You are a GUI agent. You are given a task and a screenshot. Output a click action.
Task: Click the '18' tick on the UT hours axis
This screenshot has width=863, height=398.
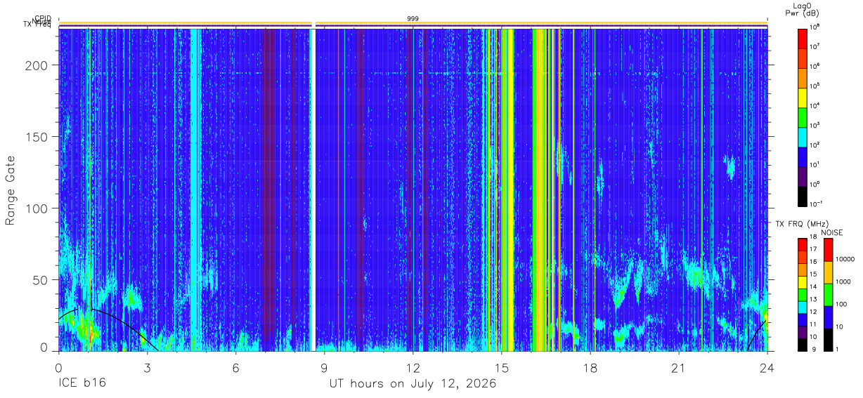point(590,367)
